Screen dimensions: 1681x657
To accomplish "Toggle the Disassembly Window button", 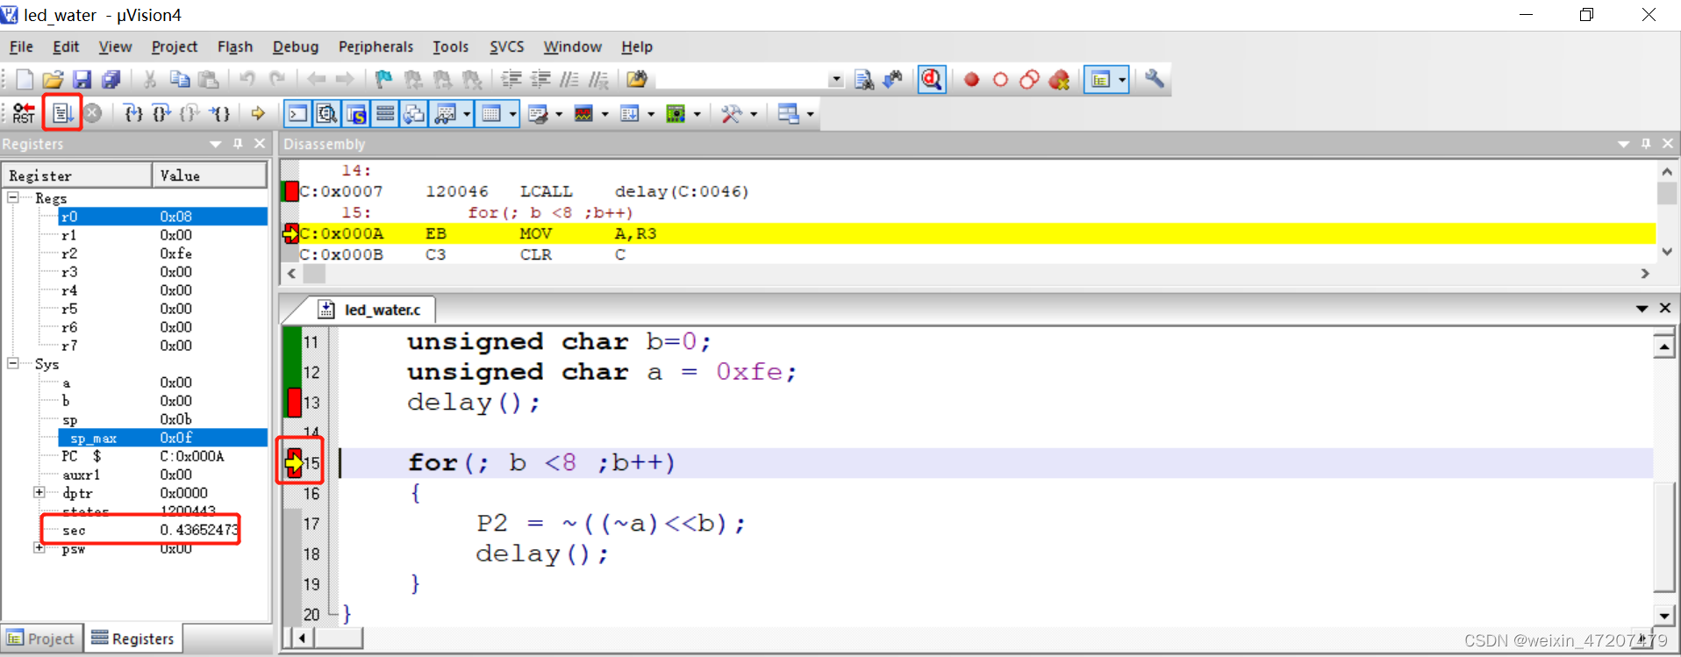I will (x=327, y=113).
